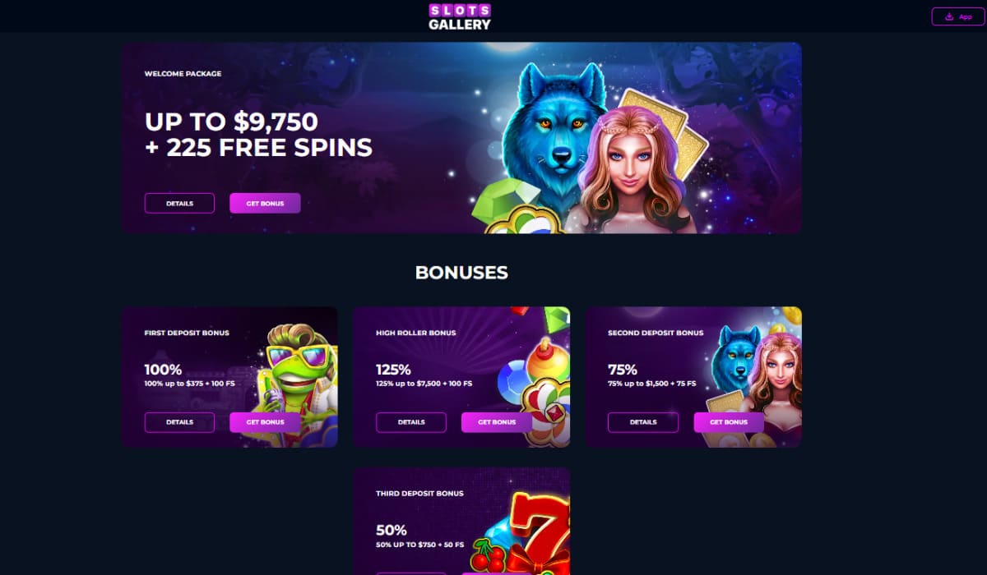Image resolution: width=987 pixels, height=575 pixels.
Task: Open Welcome Package details
Action: click(x=179, y=203)
